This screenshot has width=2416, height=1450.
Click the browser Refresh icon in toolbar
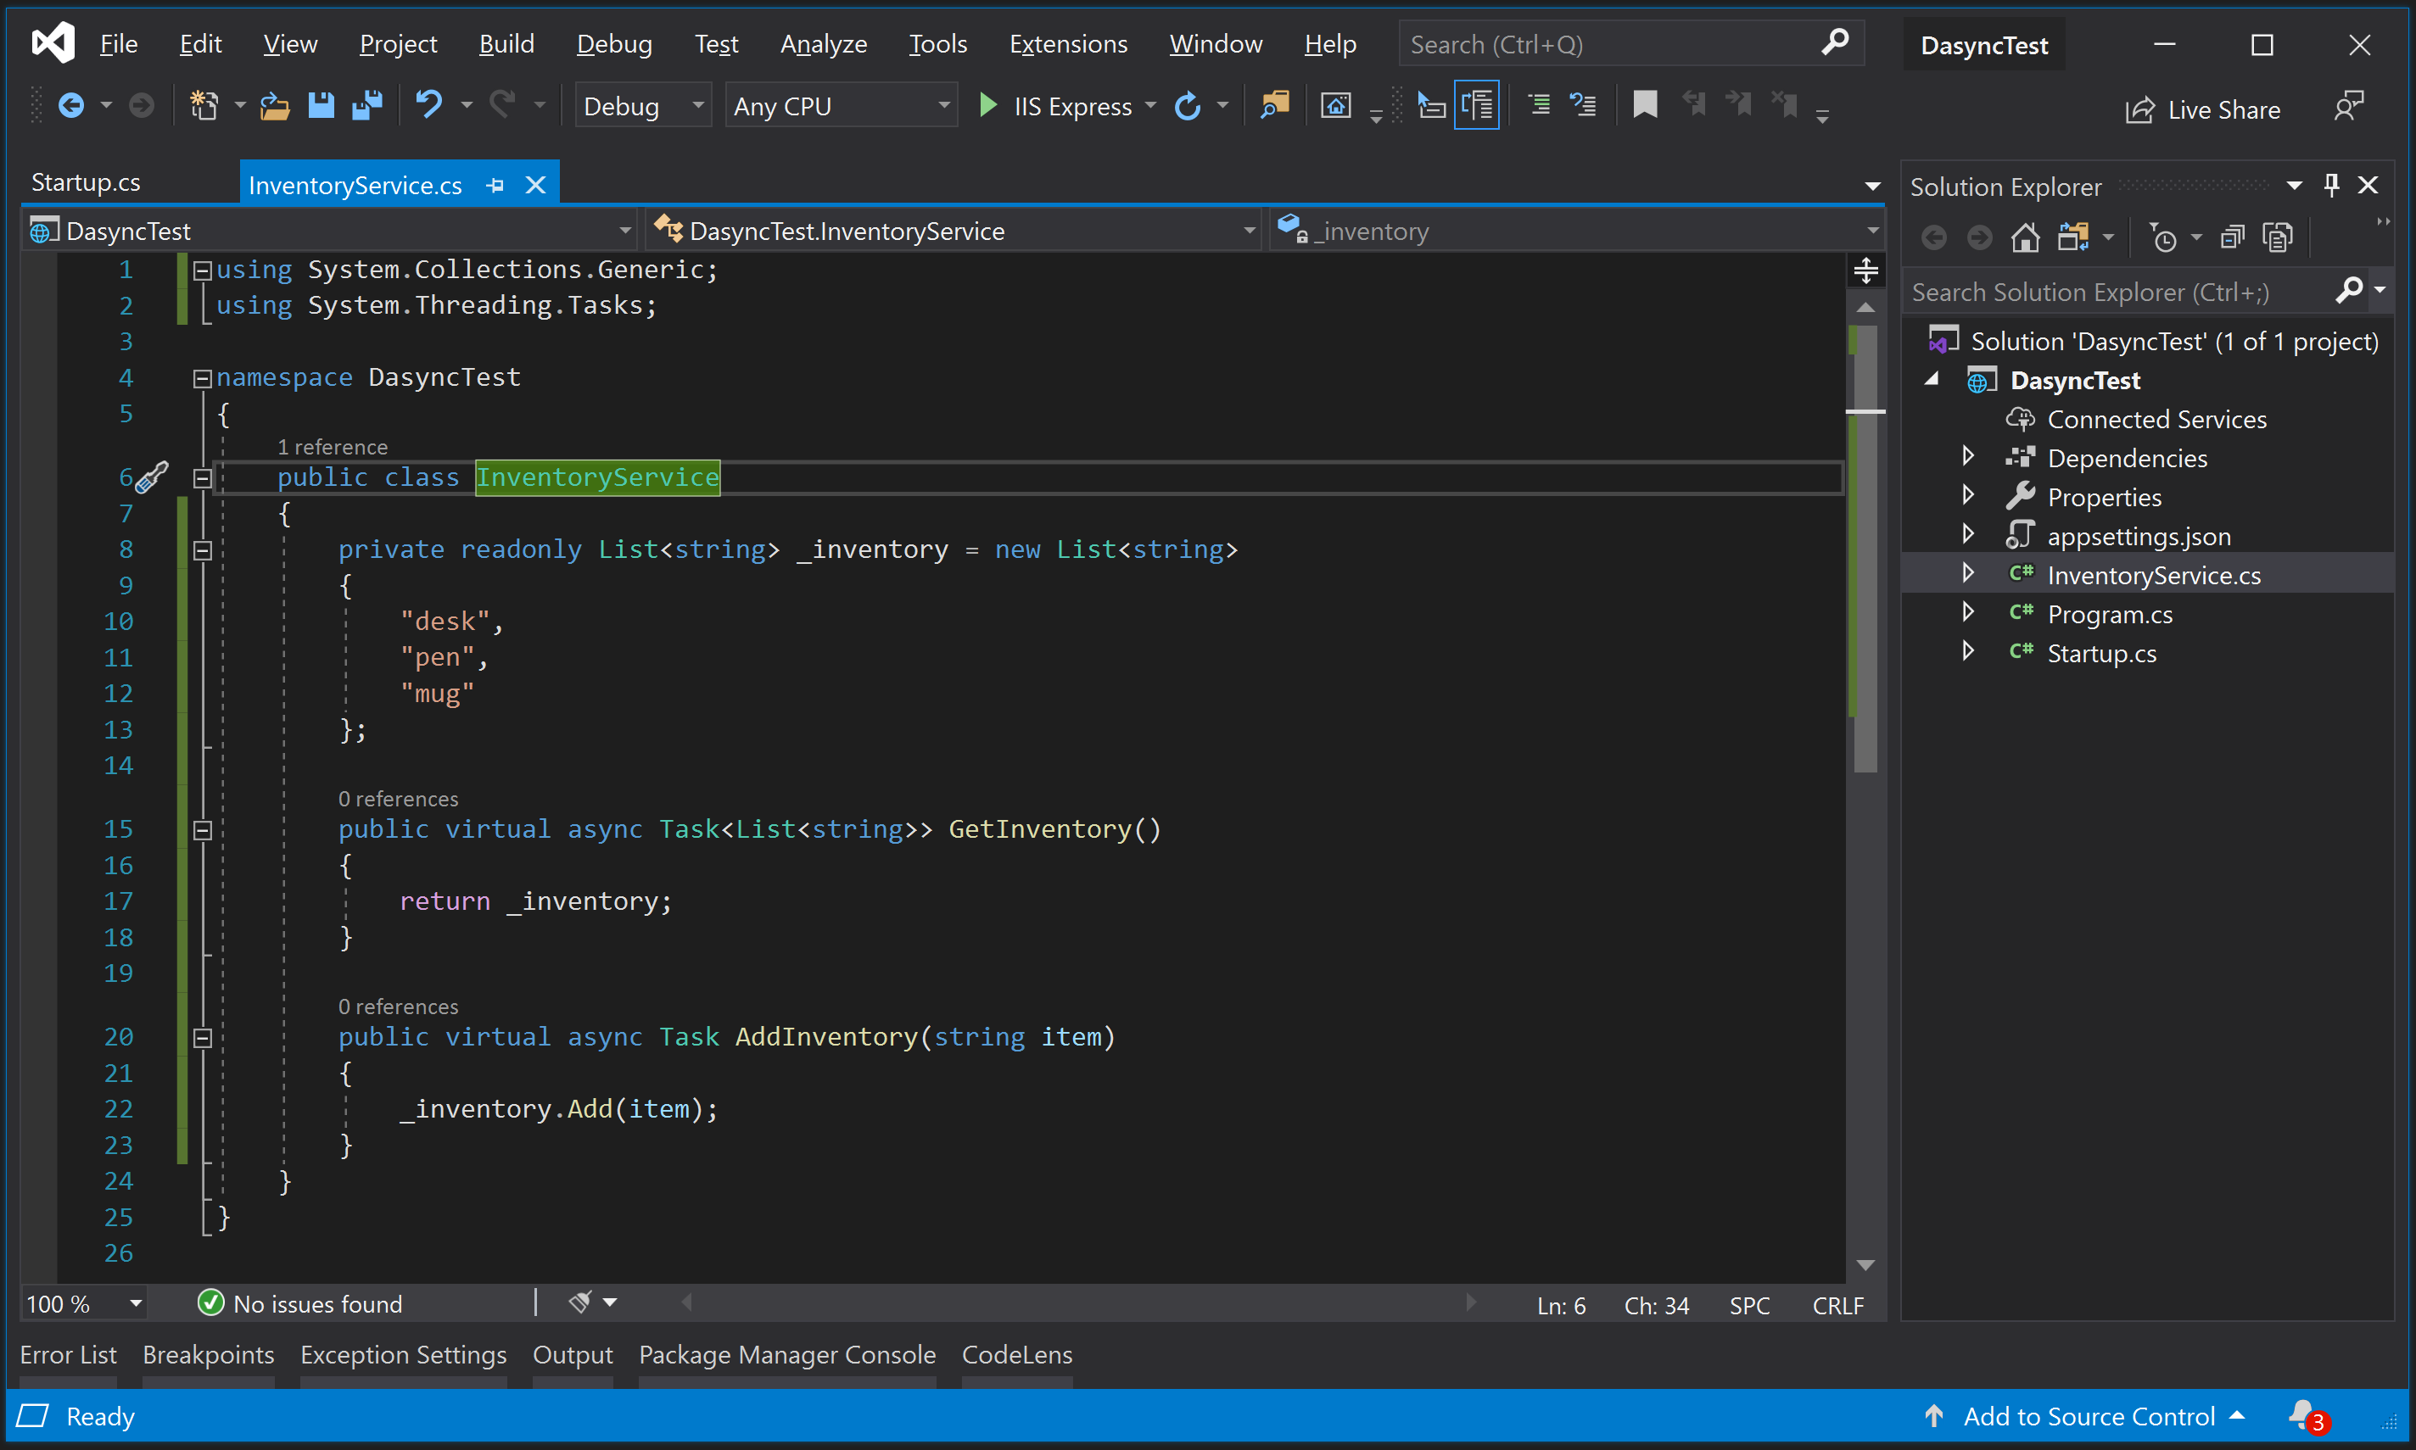click(1187, 105)
